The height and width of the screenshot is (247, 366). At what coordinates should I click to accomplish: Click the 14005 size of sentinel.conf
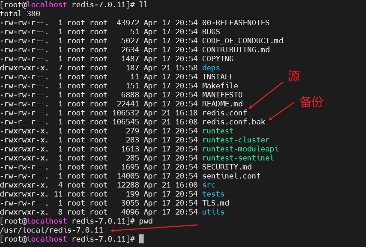click(128, 176)
